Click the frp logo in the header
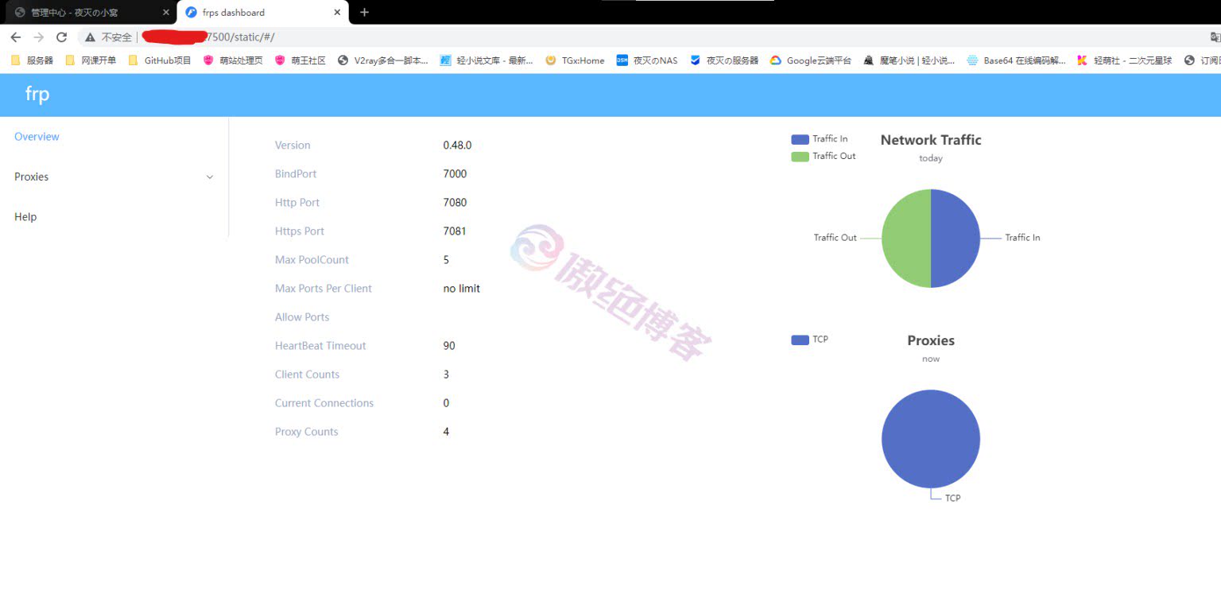Image resolution: width=1221 pixels, height=598 pixels. point(37,94)
